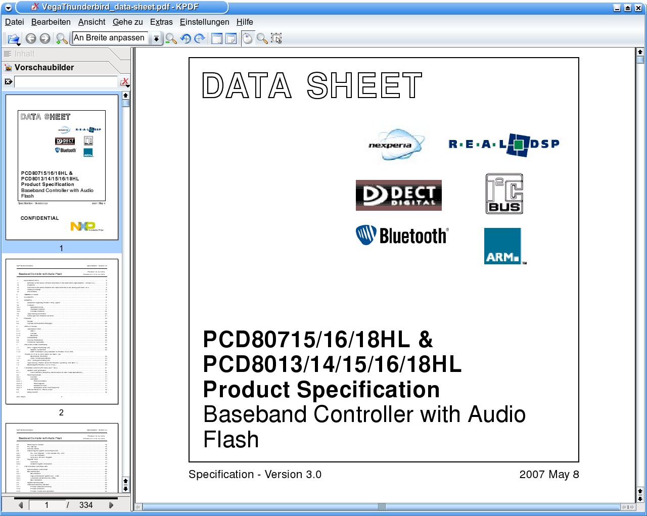Click the horizontal scrollbar handle
Screen dimensions: 647x516
(x=382, y=507)
